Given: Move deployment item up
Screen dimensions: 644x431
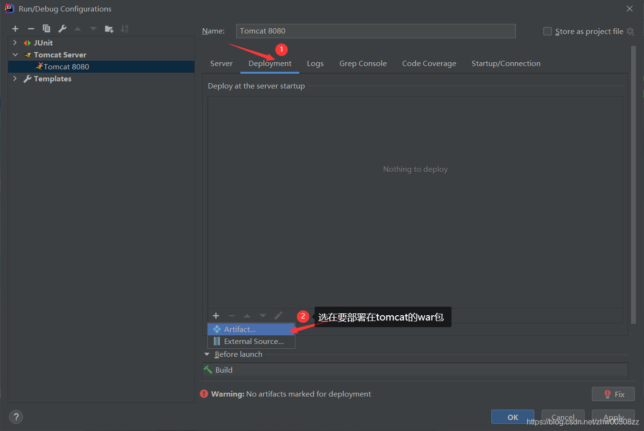Looking at the screenshot, I should coord(247,316).
